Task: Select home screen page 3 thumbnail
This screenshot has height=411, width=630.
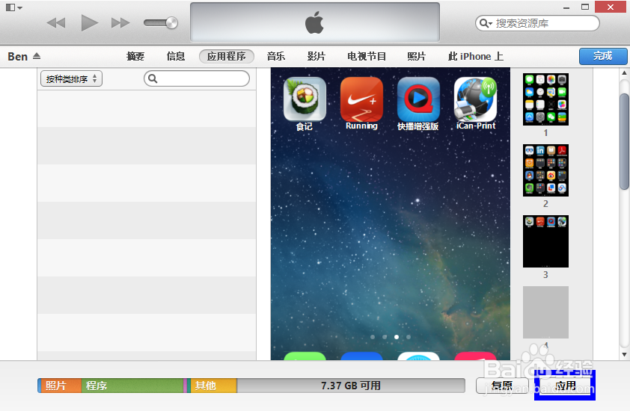Action: [545, 241]
